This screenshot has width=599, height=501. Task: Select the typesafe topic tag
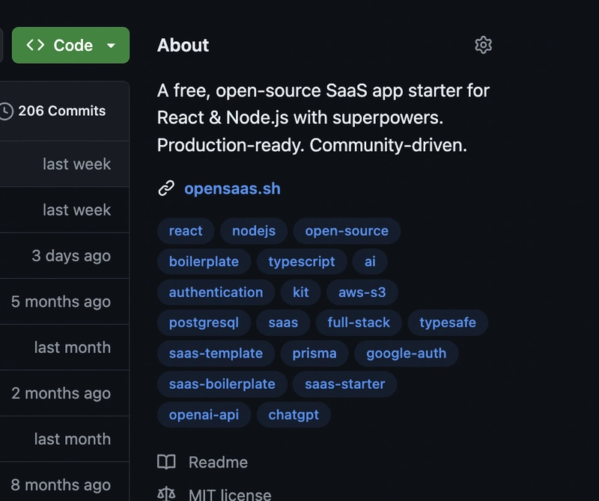tap(448, 322)
